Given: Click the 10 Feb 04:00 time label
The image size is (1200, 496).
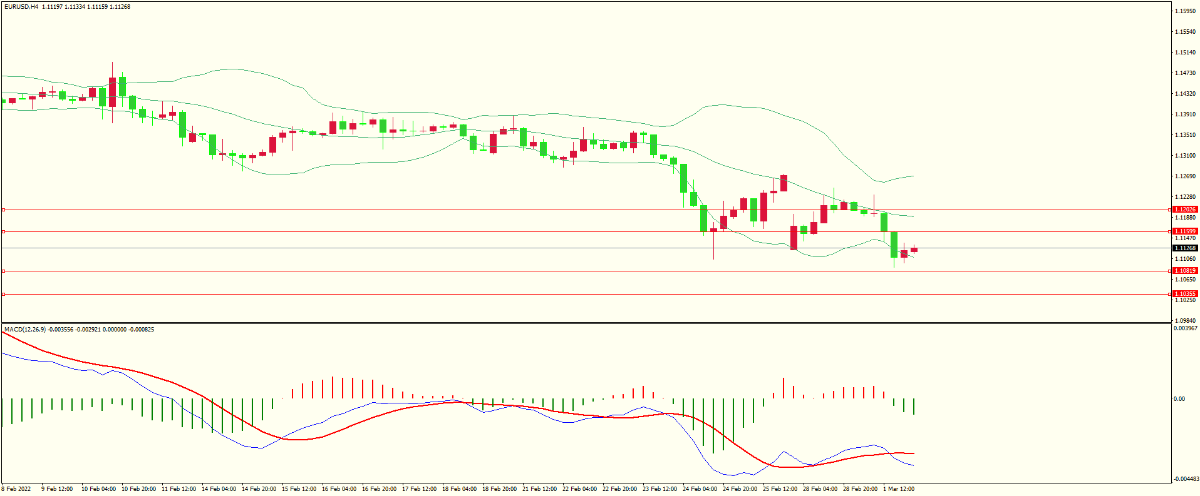Looking at the screenshot, I should tap(98, 489).
